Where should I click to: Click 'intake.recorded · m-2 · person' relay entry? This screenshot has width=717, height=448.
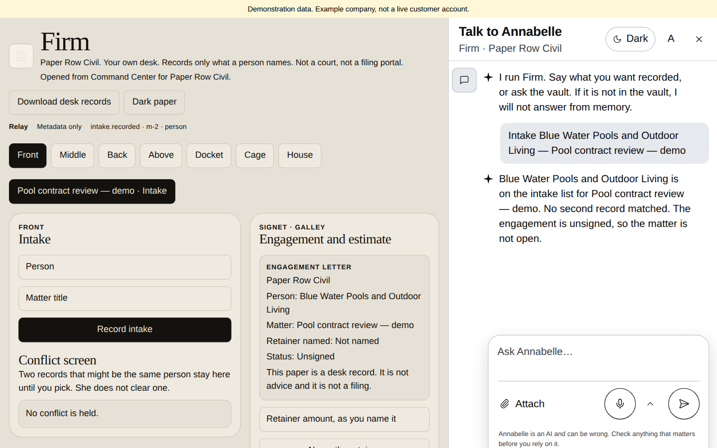[138, 127]
